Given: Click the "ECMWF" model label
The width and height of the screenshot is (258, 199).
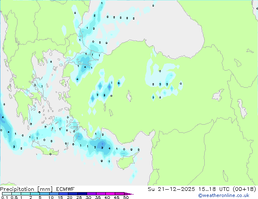Looking at the screenshot, I should point(66,189).
